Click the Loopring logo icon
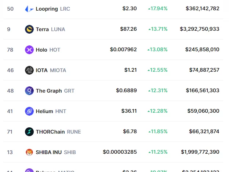Screen dimensions: 229x172 click(29, 8)
